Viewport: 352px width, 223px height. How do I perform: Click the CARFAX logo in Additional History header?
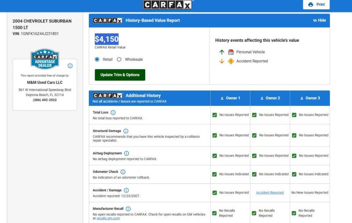(x=107, y=95)
